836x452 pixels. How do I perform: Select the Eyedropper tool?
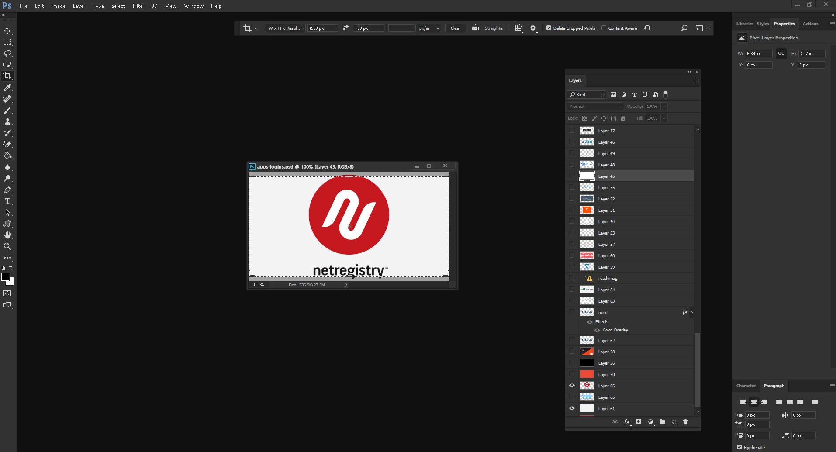click(x=7, y=87)
